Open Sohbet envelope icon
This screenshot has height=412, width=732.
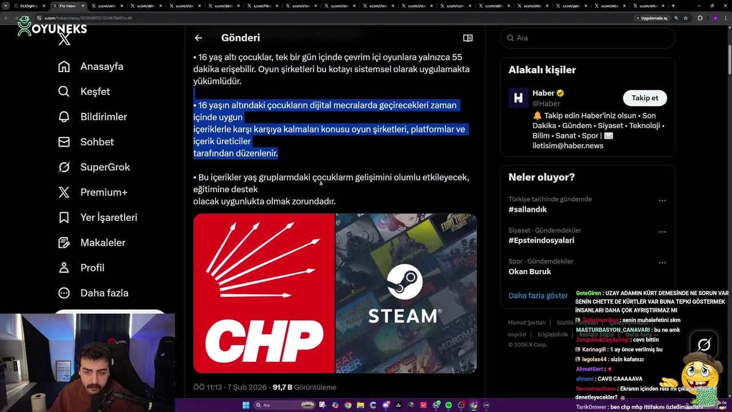64,142
